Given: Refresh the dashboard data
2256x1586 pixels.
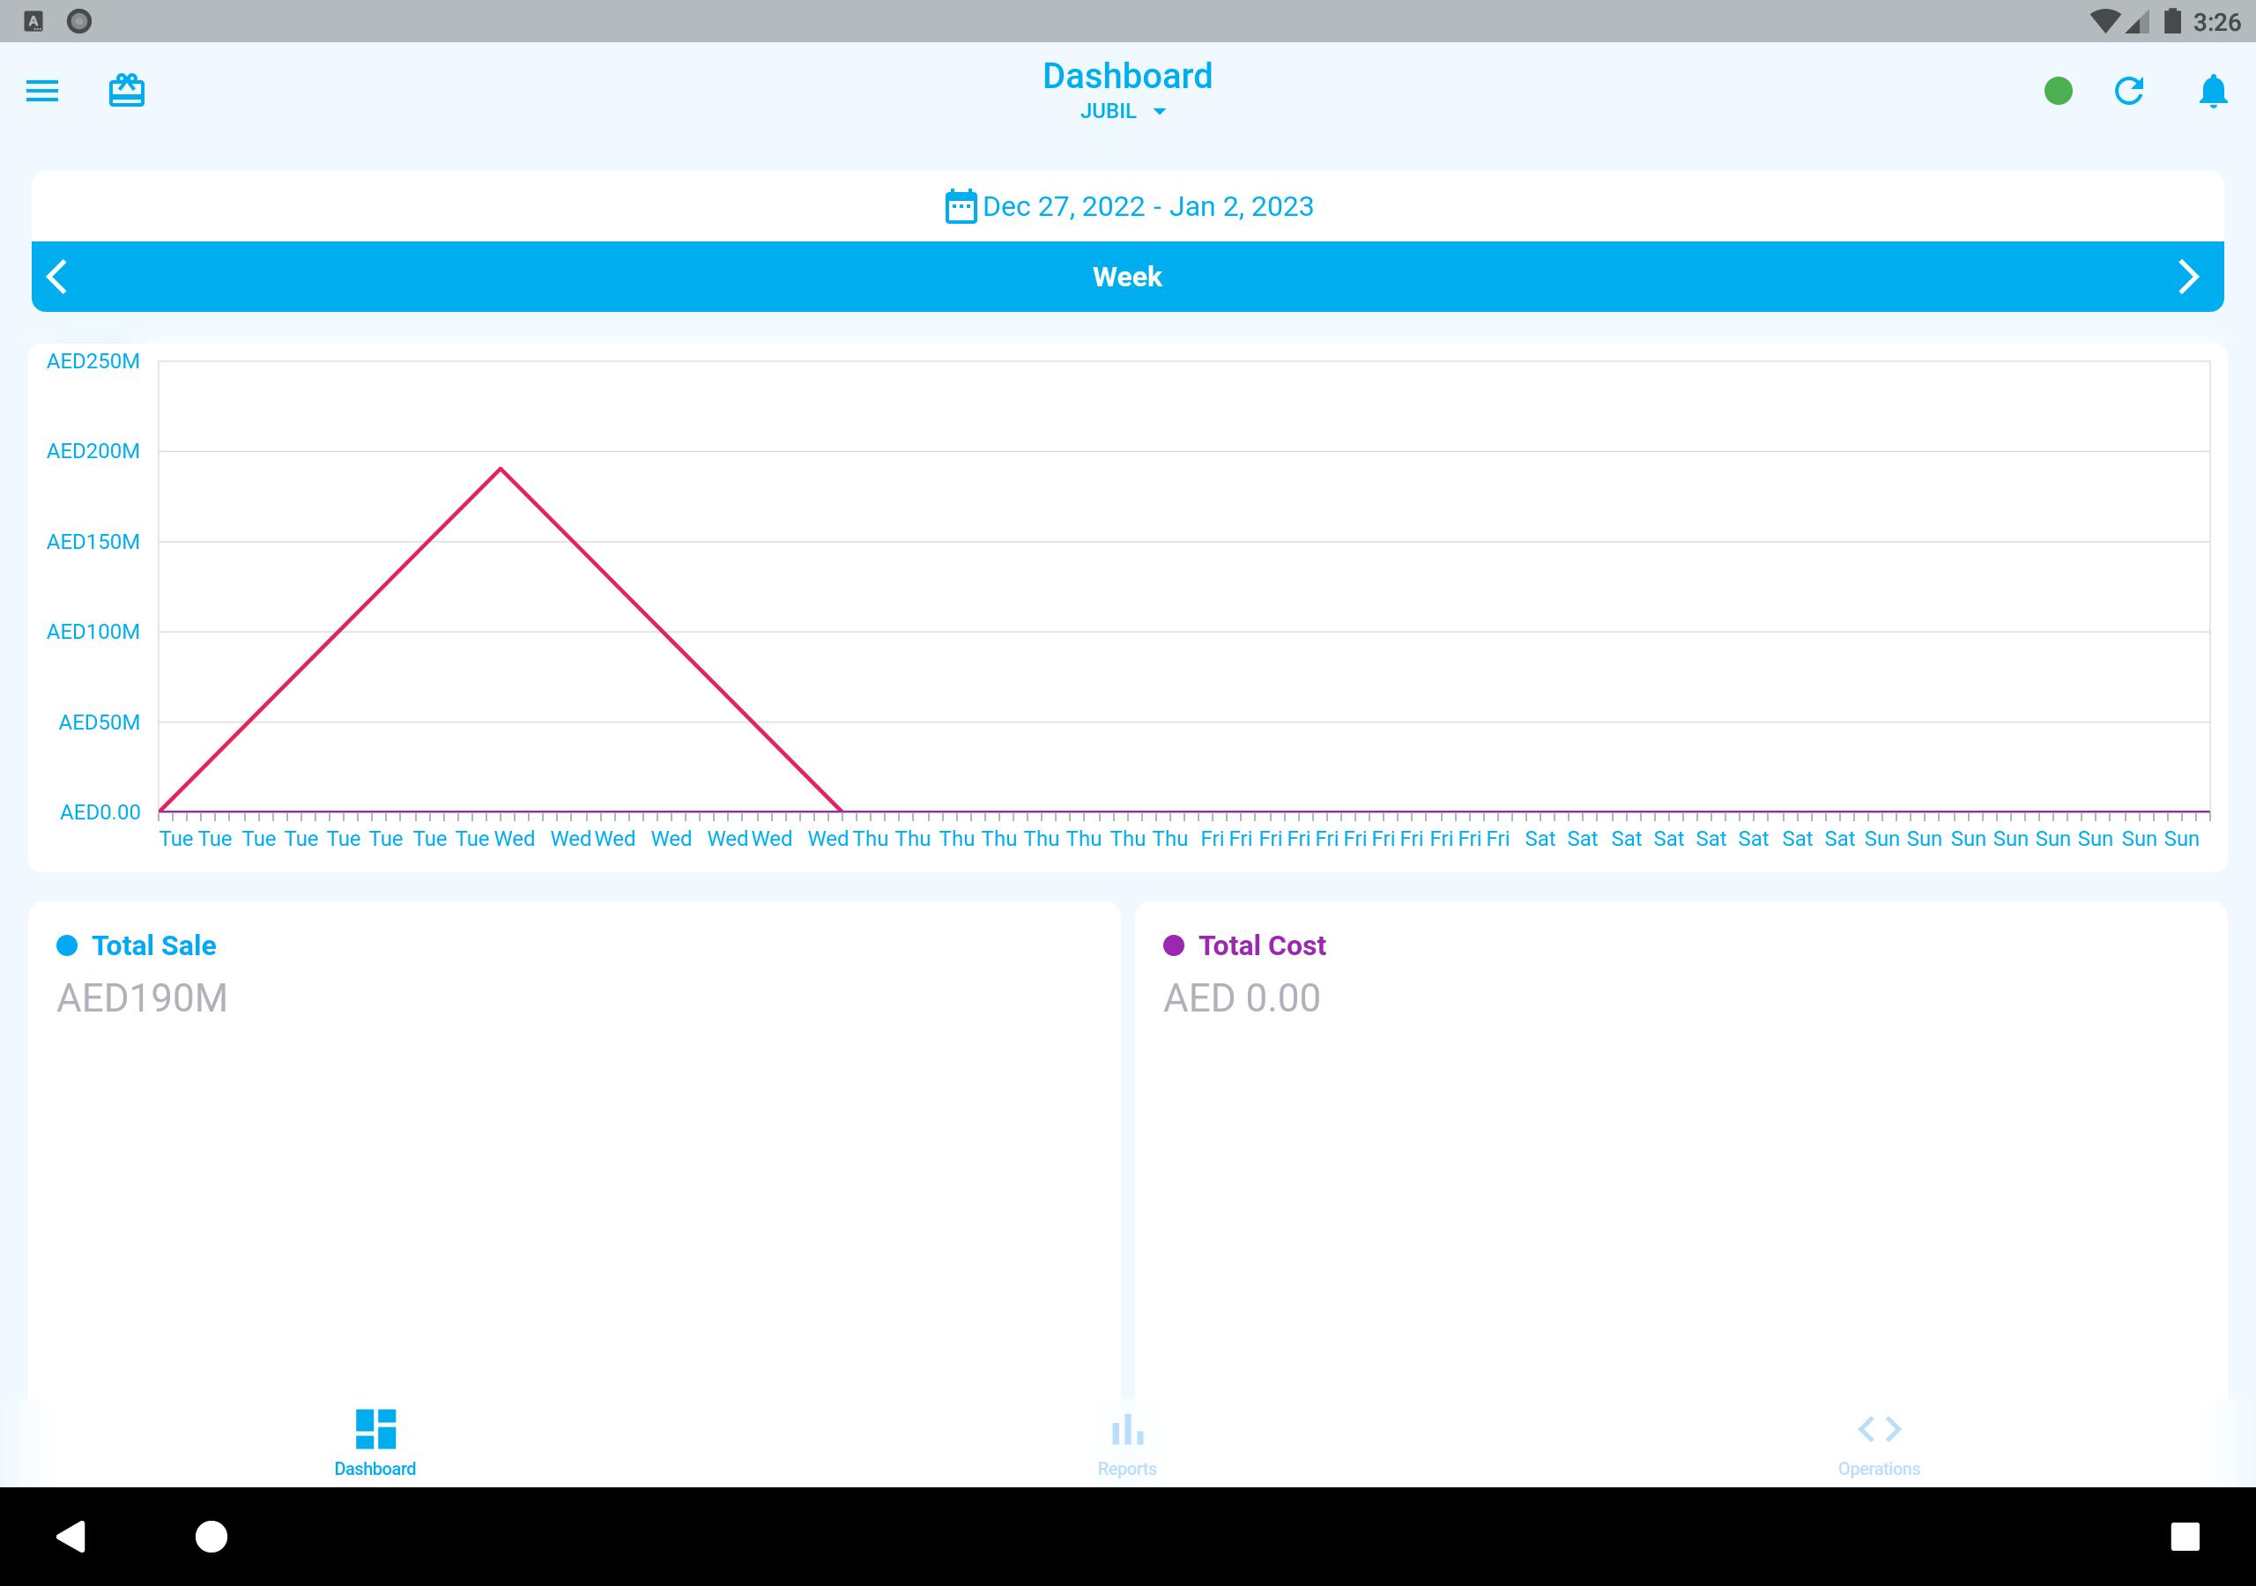Looking at the screenshot, I should click(2129, 92).
